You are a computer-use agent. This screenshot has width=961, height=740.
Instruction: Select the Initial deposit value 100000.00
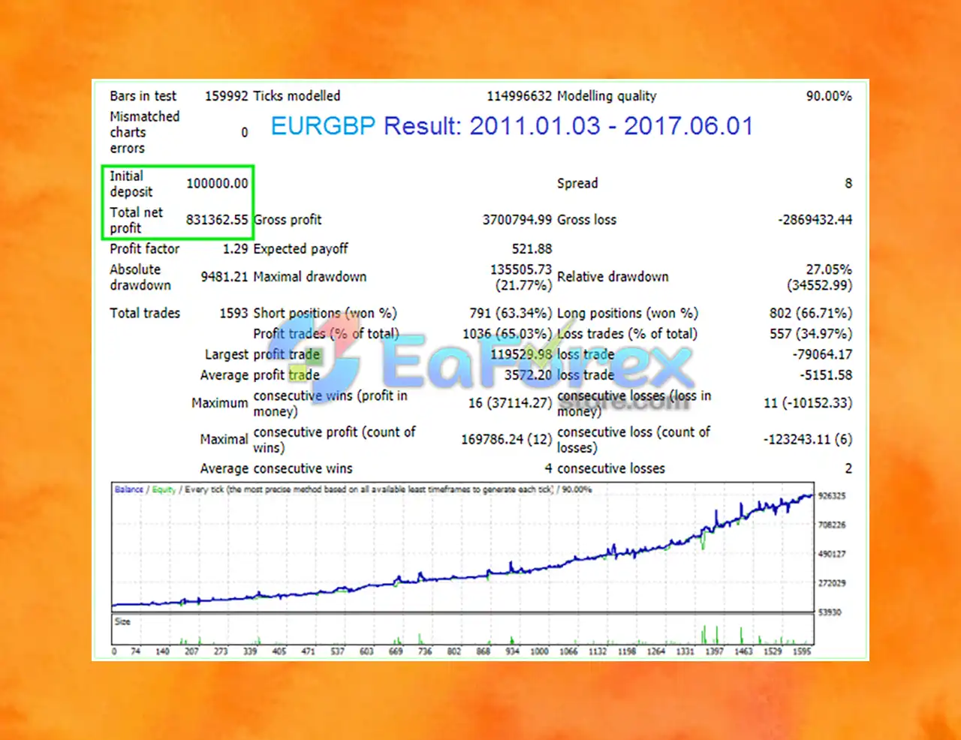[x=217, y=183]
